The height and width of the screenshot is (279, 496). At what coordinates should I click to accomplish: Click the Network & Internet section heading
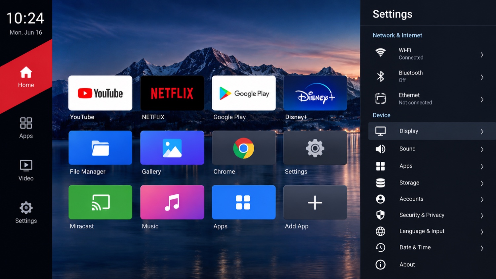coord(397,35)
